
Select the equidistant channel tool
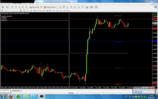(21, 10)
